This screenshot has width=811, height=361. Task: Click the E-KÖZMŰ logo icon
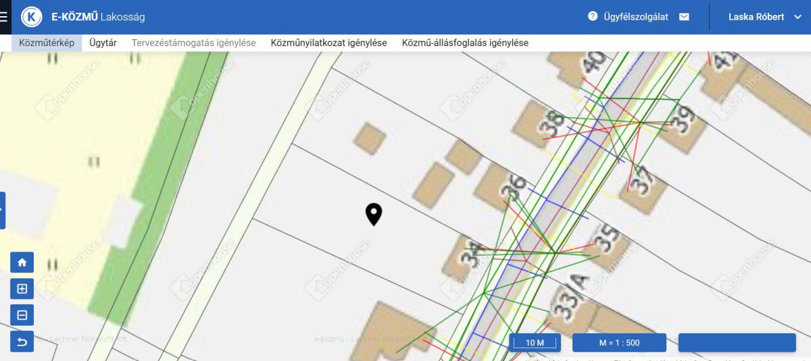tap(31, 17)
